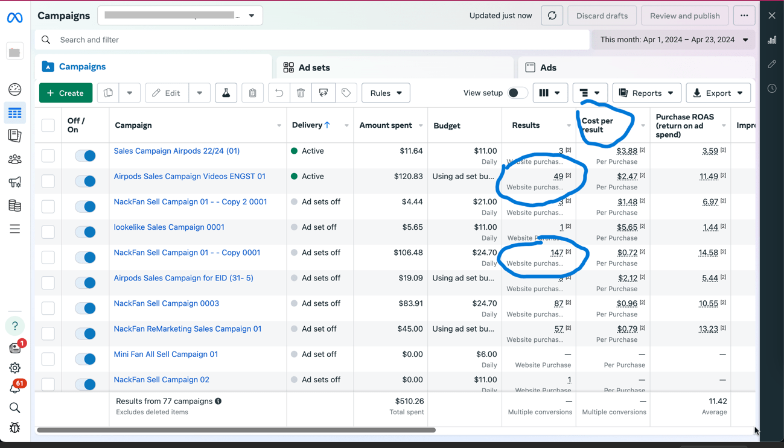This screenshot has height=448, width=784.
Task: Click the horizontal table scrollbar
Action: (236, 430)
